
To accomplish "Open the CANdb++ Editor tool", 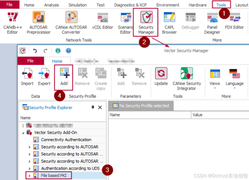I will 12,23.
